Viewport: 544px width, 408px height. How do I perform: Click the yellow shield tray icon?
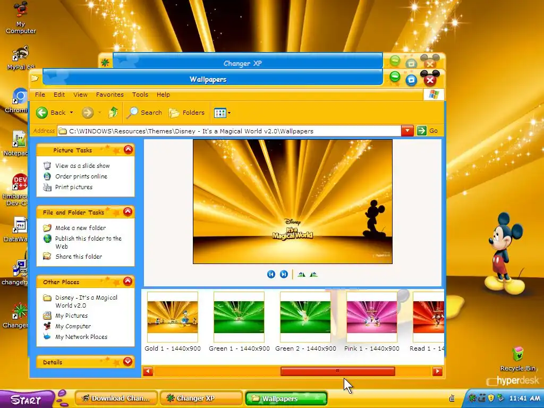click(x=491, y=398)
